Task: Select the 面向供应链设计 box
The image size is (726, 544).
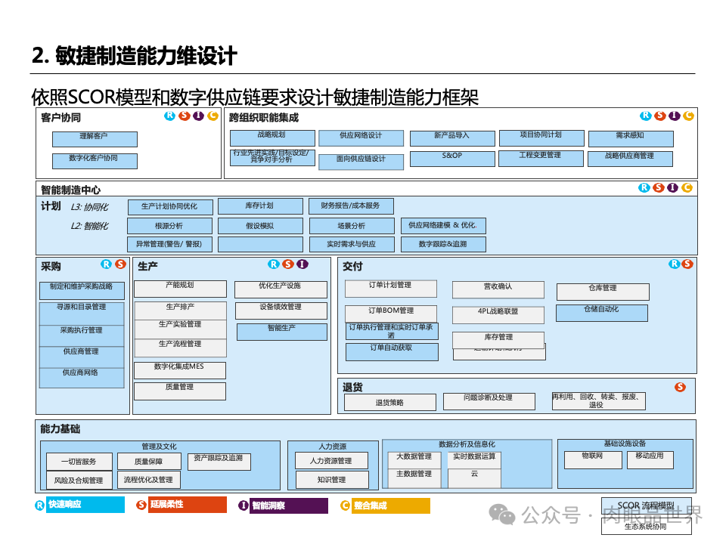Action: (x=361, y=162)
